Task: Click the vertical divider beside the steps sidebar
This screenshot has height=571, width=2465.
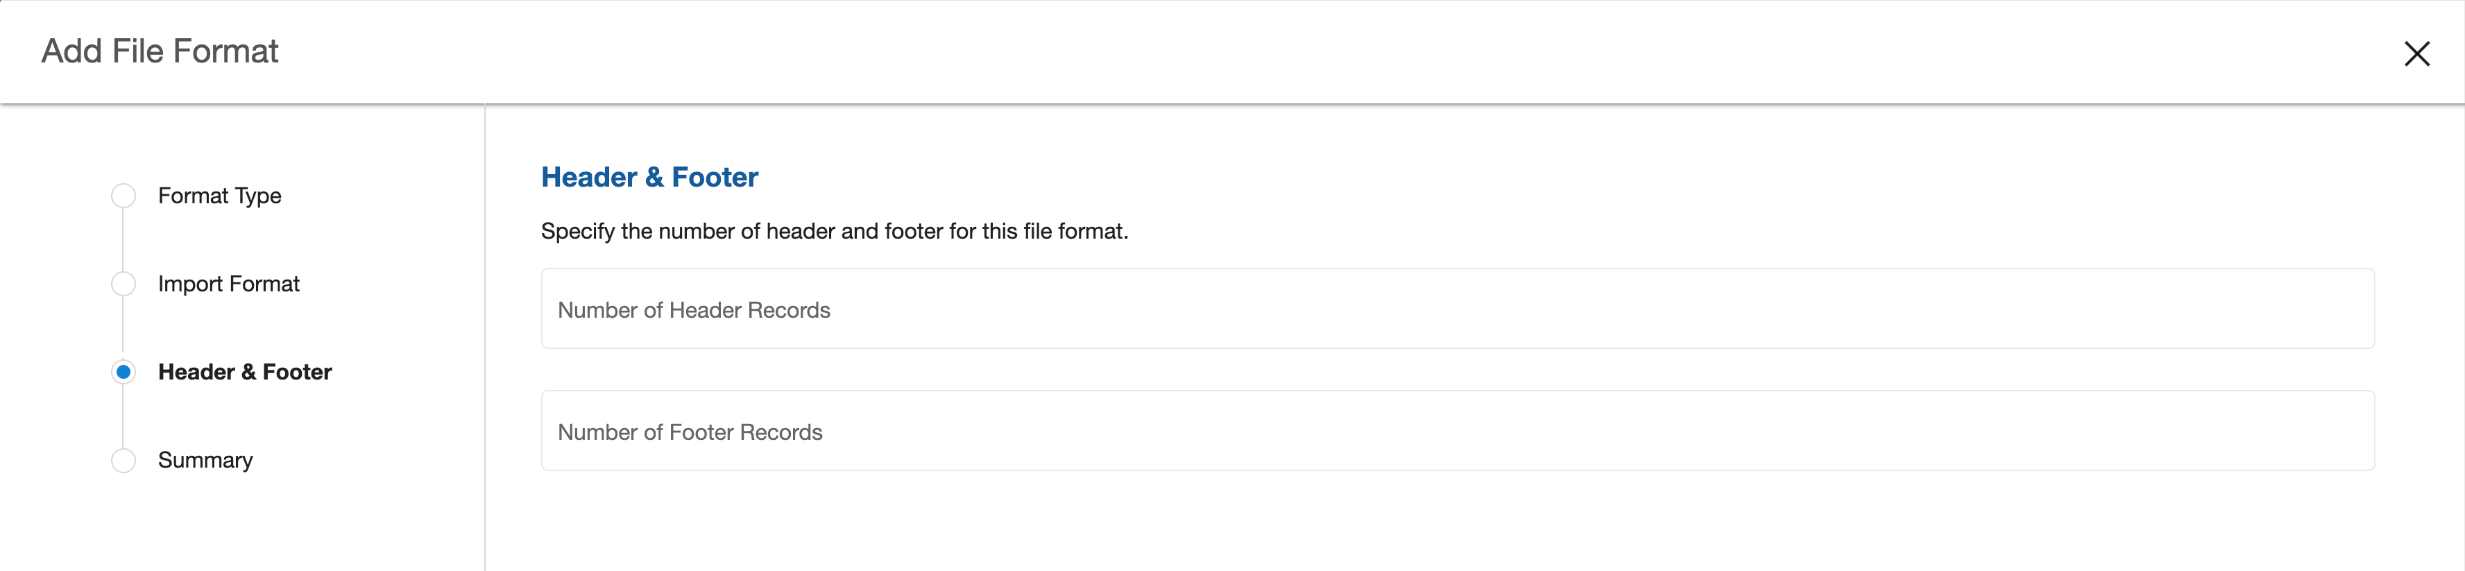Action: (x=485, y=334)
